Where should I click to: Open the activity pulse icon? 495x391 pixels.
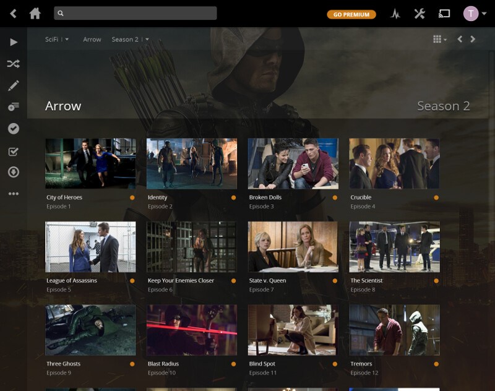(x=395, y=14)
